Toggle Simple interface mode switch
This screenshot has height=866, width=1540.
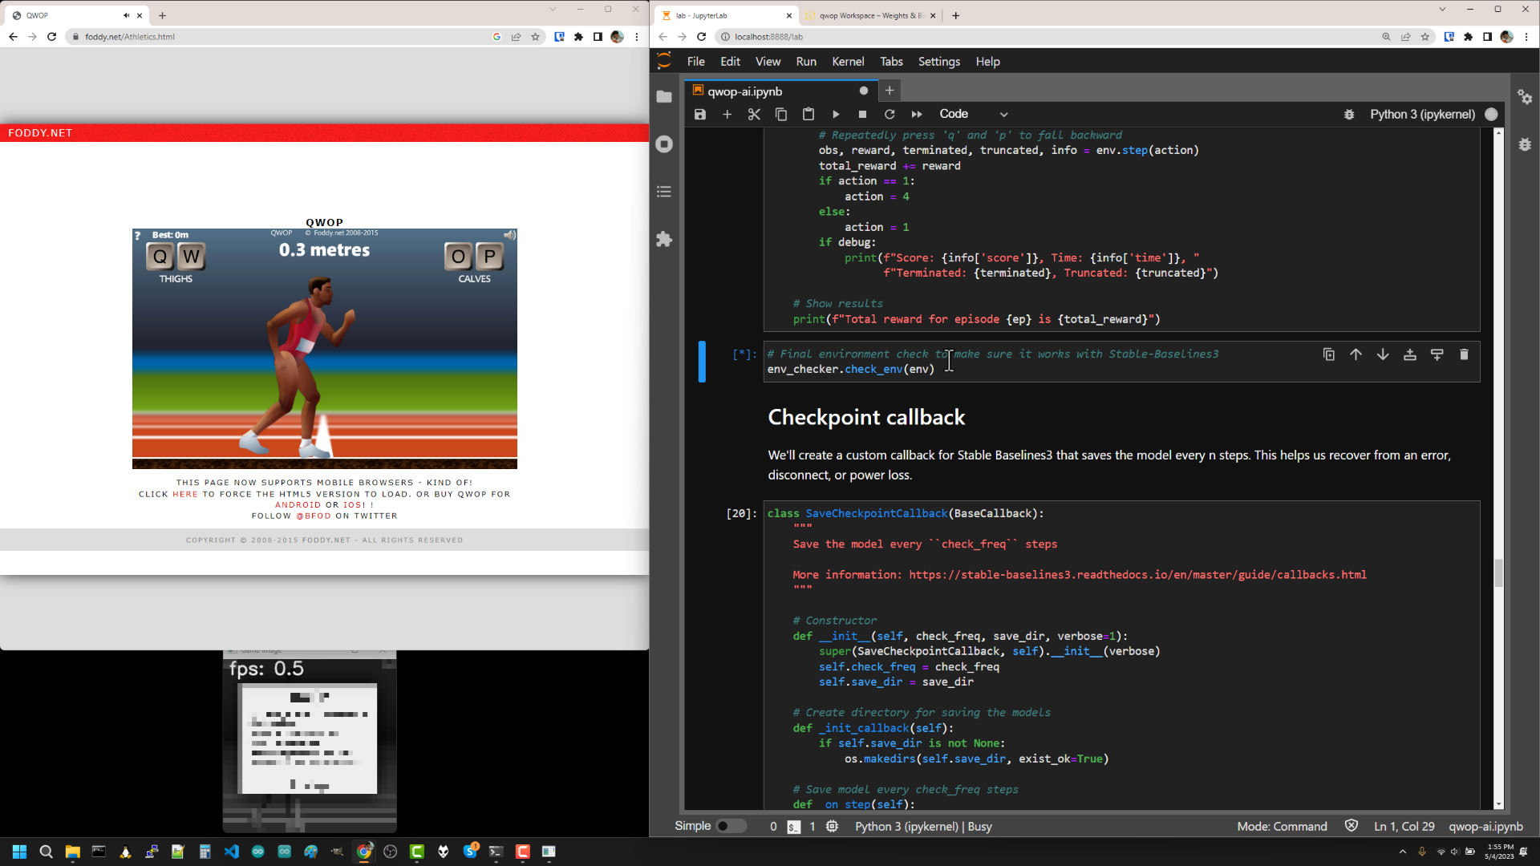point(731,825)
